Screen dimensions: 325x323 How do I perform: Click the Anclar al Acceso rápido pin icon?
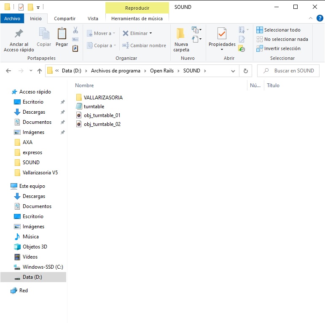[x=19, y=34]
